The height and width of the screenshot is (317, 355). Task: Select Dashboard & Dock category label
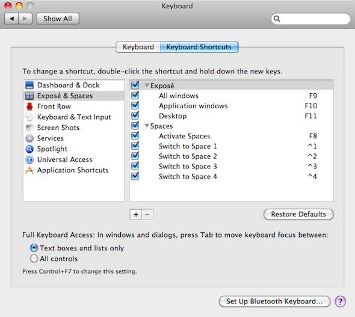pos(68,85)
